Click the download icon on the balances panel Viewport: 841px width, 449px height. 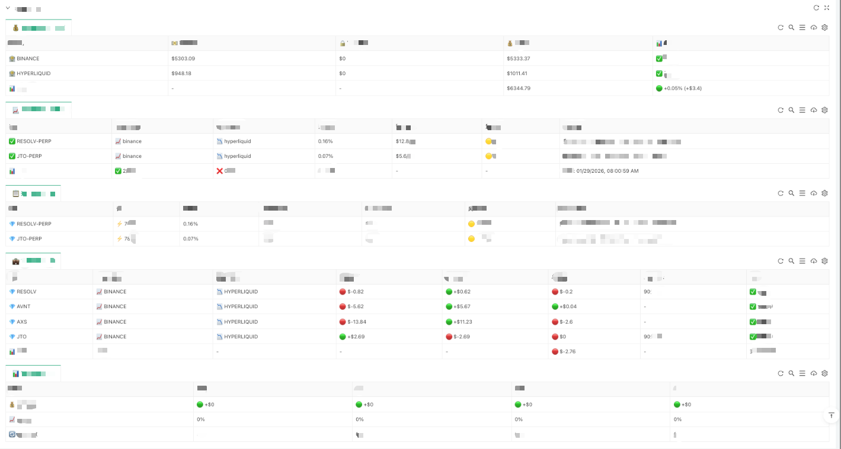pyautogui.click(x=813, y=27)
